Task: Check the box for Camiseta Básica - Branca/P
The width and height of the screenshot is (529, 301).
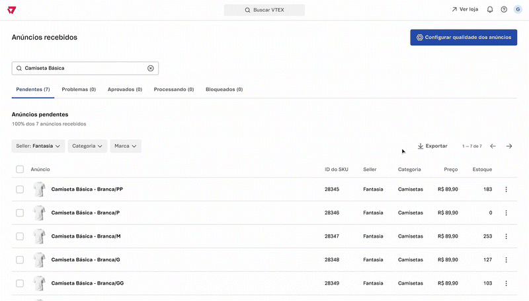Action: (20, 213)
